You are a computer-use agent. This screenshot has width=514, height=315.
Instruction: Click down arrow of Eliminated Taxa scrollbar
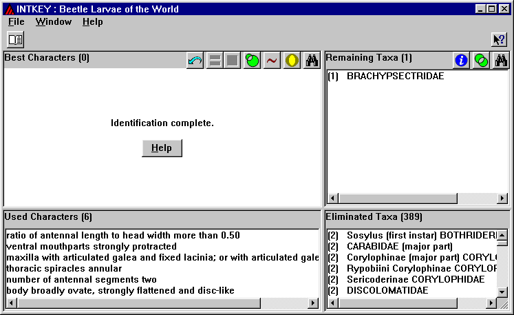tap(502, 292)
